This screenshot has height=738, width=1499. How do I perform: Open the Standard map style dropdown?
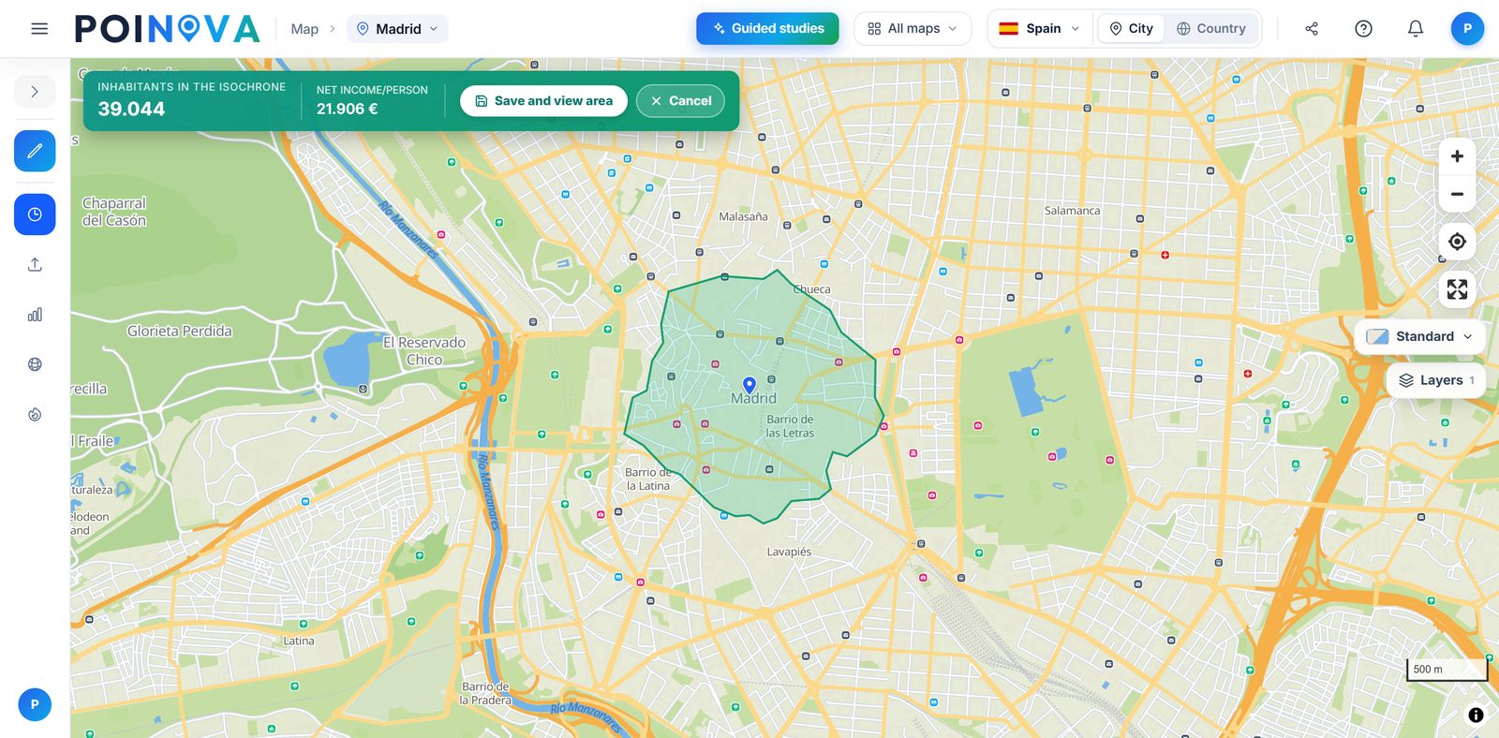click(x=1418, y=336)
